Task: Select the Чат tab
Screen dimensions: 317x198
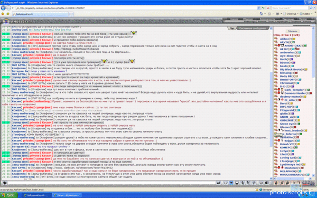Action: click(x=232, y=29)
